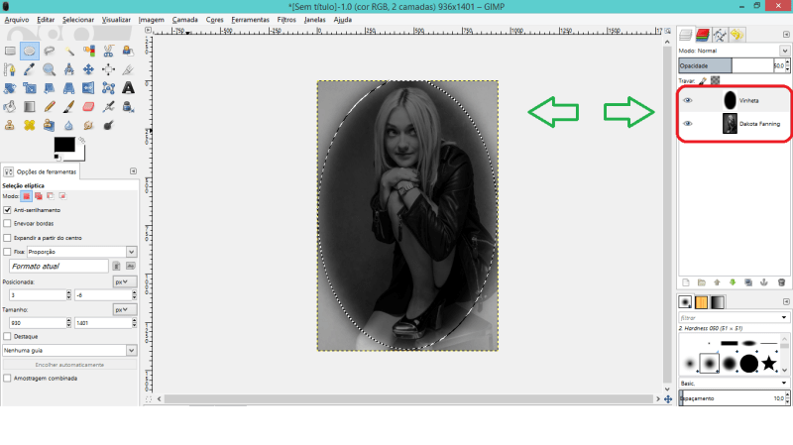
Task: Anchor floating layer with anchor icon
Action: (x=765, y=282)
